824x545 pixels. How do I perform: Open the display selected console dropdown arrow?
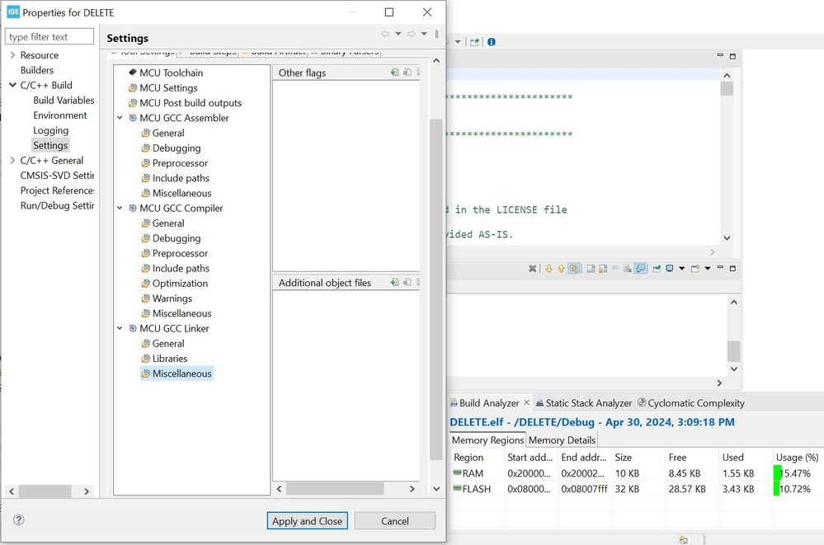pos(682,269)
